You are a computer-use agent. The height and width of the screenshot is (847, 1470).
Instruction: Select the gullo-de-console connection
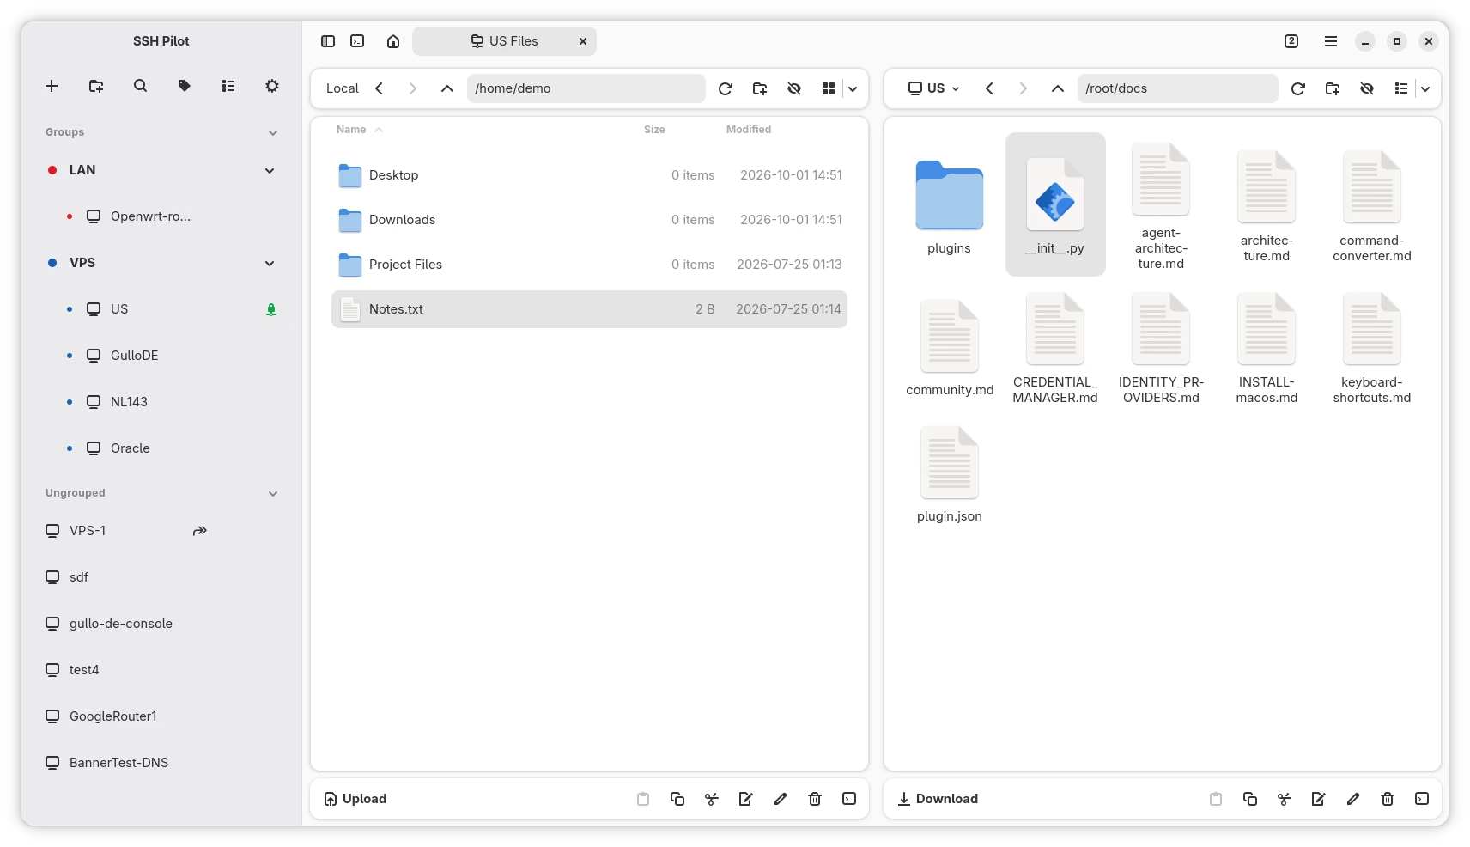[x=161, y=624]
